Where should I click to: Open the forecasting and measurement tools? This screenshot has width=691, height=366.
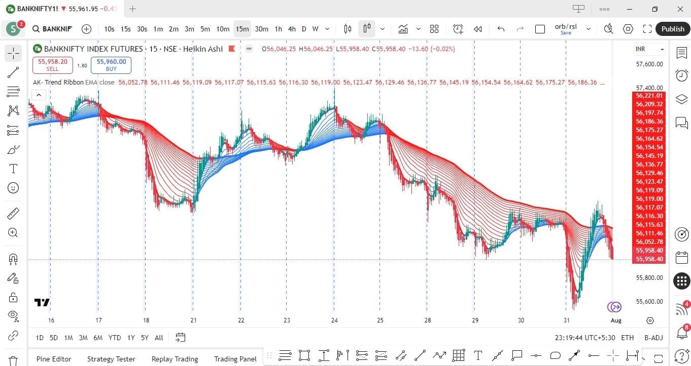click(13, 130)
